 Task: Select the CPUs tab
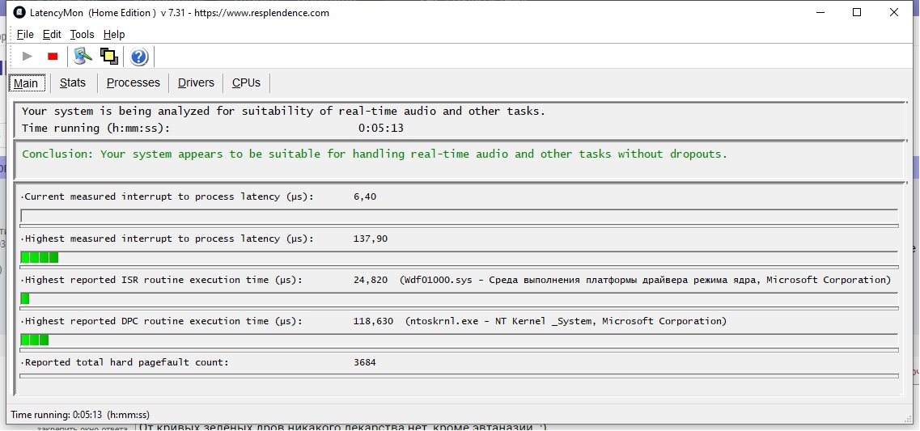coord(246,82)
